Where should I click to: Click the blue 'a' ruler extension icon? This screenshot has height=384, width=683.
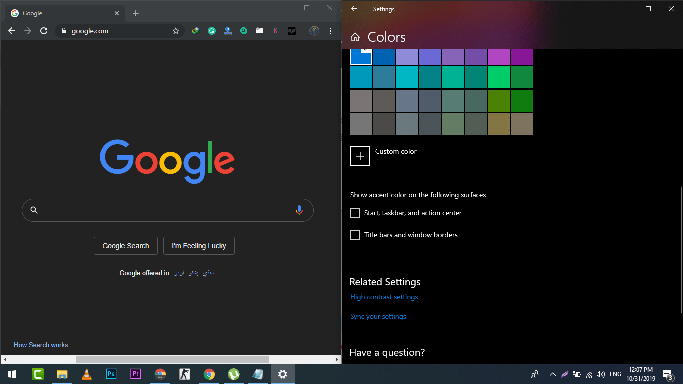(x=228, y=31)
